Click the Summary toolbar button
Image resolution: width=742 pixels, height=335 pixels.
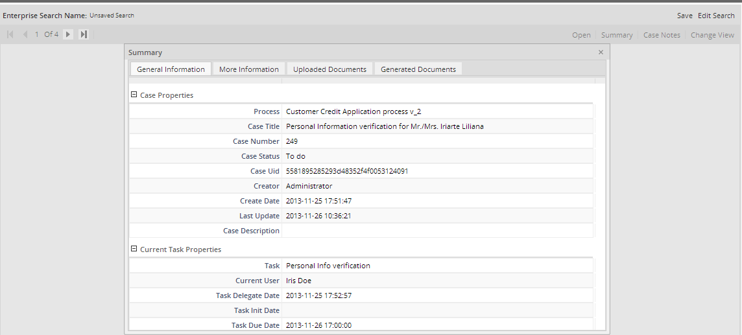tap(616, 35)
